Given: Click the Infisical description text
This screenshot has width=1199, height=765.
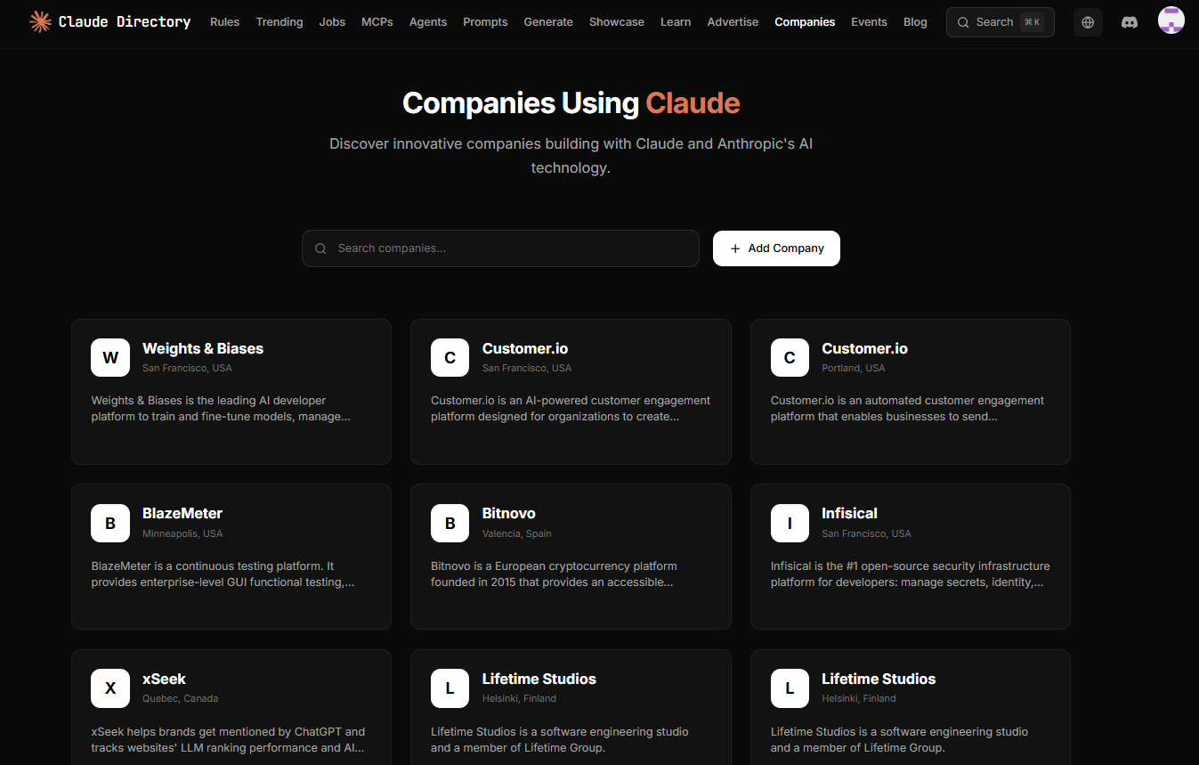Looking at the screenshot, I should tap(910, 574).
